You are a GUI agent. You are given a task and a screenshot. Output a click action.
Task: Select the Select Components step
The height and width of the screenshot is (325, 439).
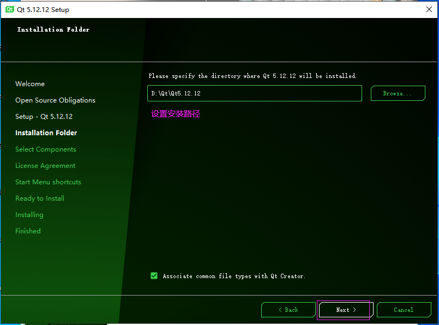(46, 149)
